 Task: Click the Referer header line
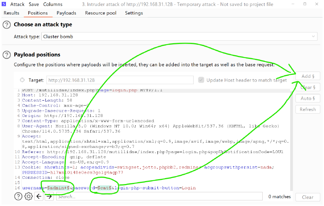click(x=153, y=152)
